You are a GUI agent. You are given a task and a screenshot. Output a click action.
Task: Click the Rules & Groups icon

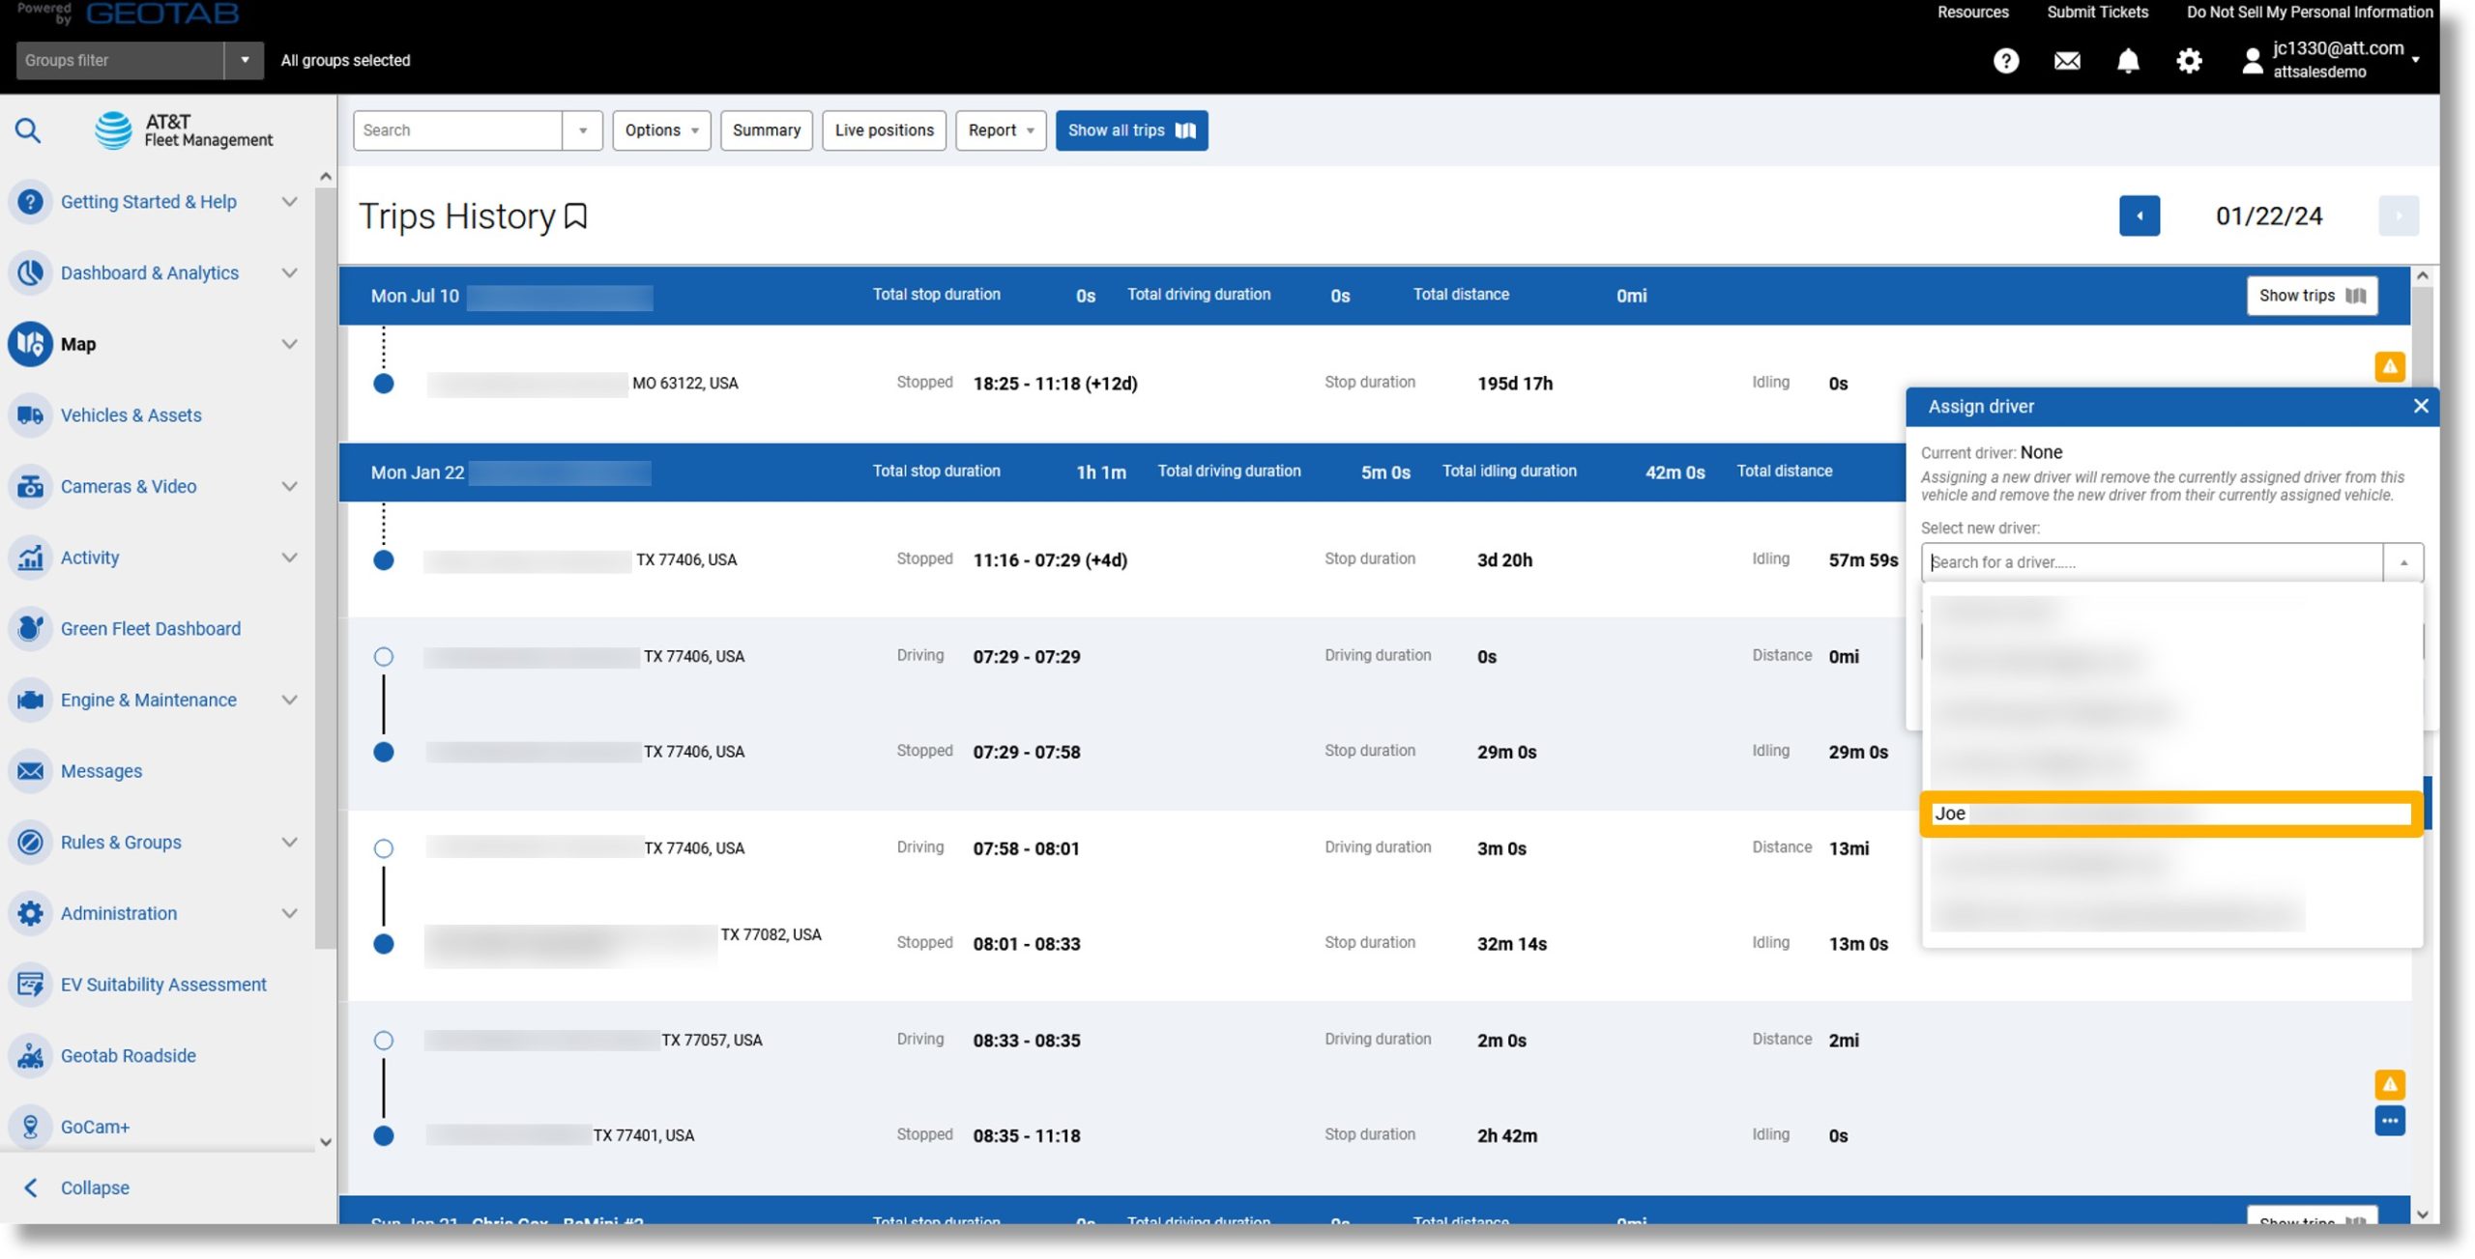pos(30,843)
